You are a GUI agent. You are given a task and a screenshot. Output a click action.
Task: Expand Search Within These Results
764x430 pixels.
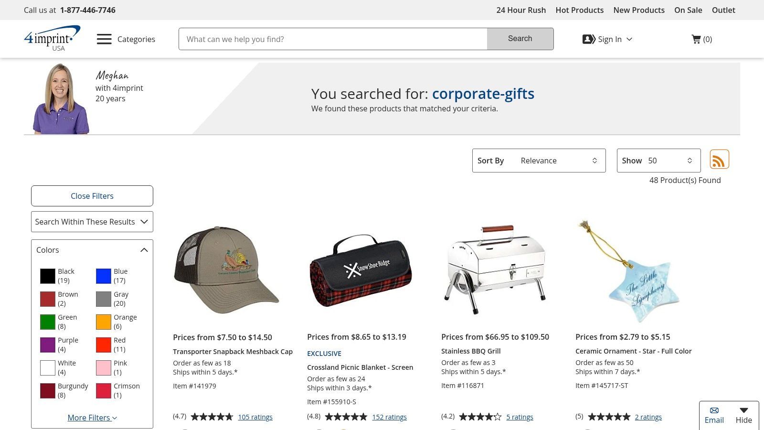click(x=92, y=221)
